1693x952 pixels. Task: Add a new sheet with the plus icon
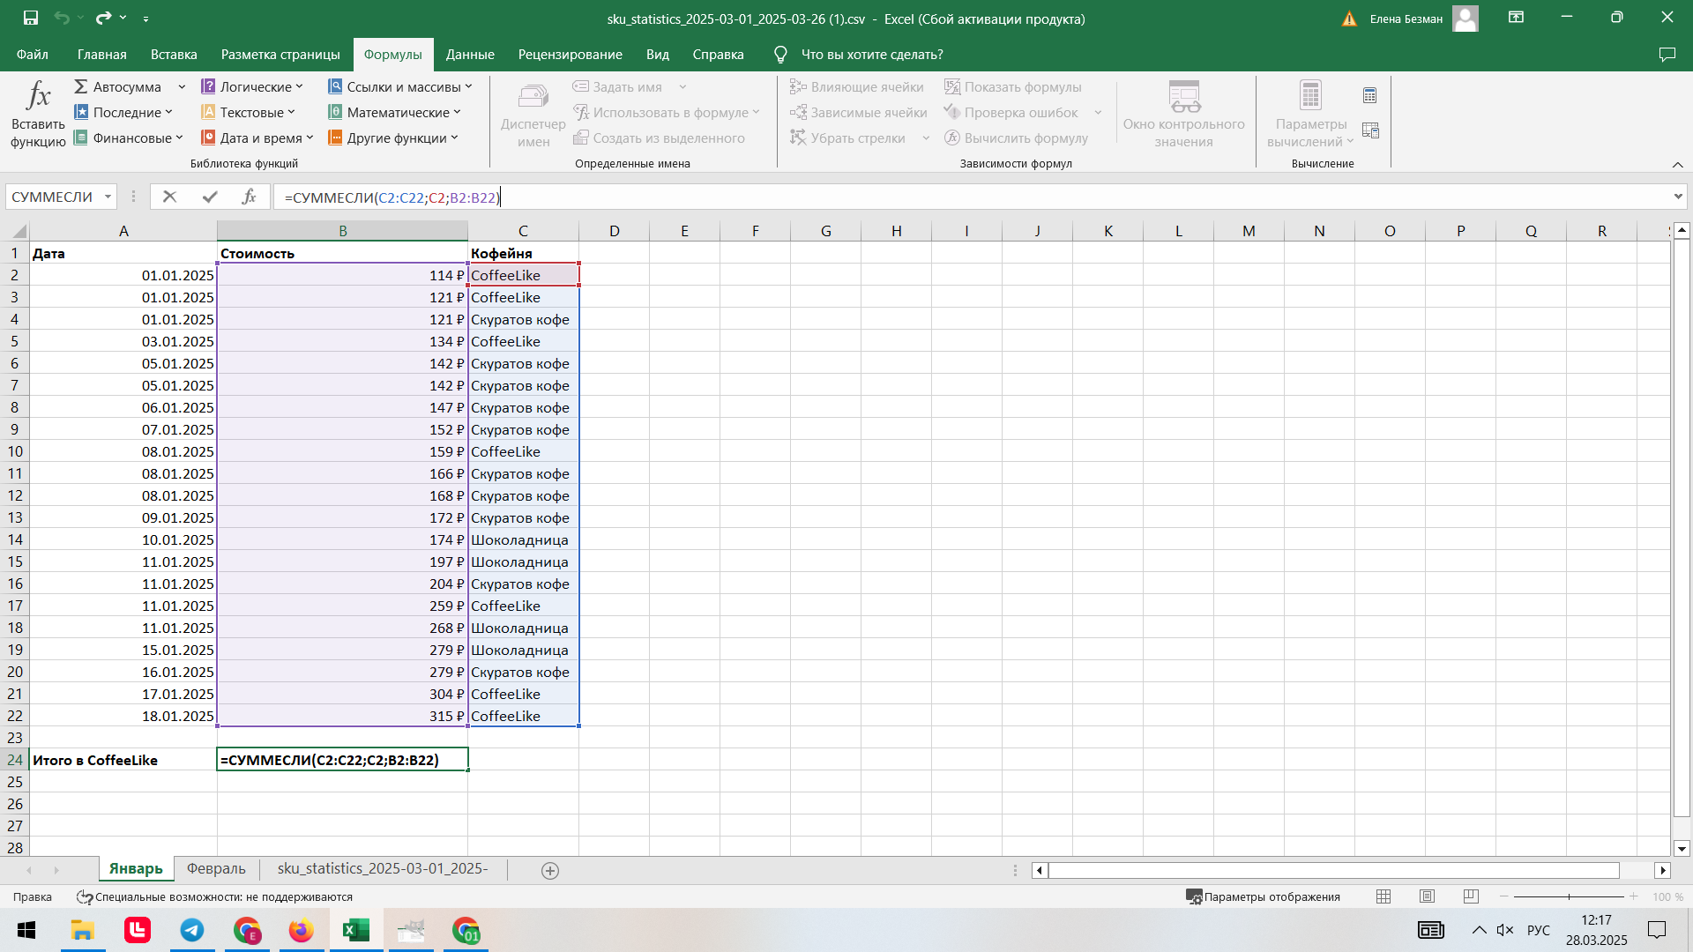tap(549, 870)
